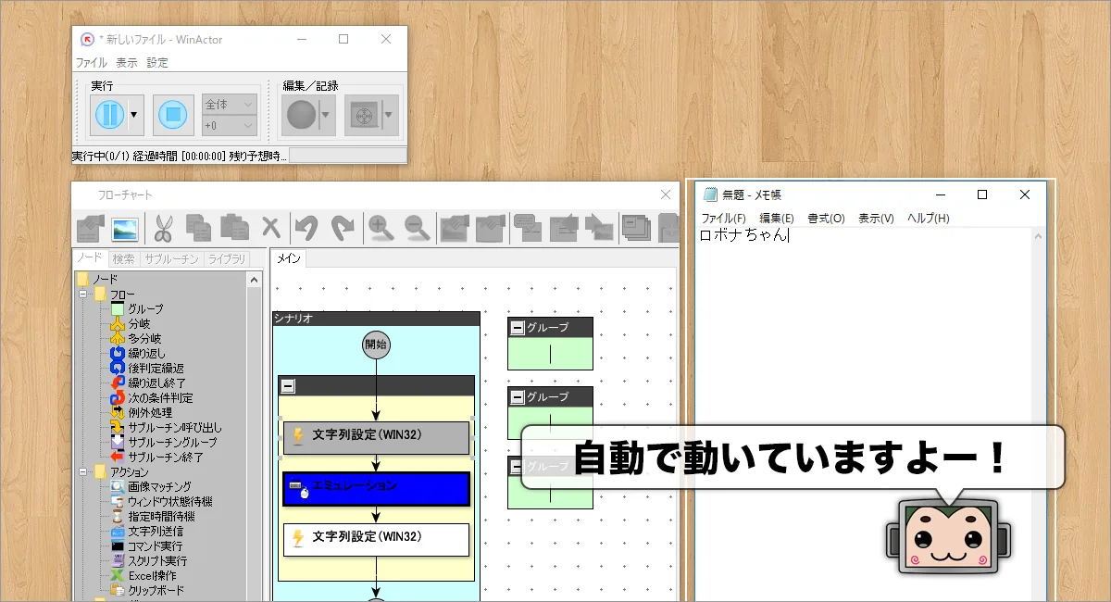Click the speech-bubble comment icon in the flowchart toolbar
This screenshot has width=1111, height=602.
[x=528, y=227]
